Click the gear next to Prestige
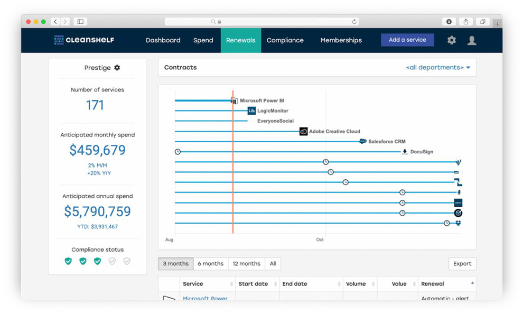 coord(117,68)
